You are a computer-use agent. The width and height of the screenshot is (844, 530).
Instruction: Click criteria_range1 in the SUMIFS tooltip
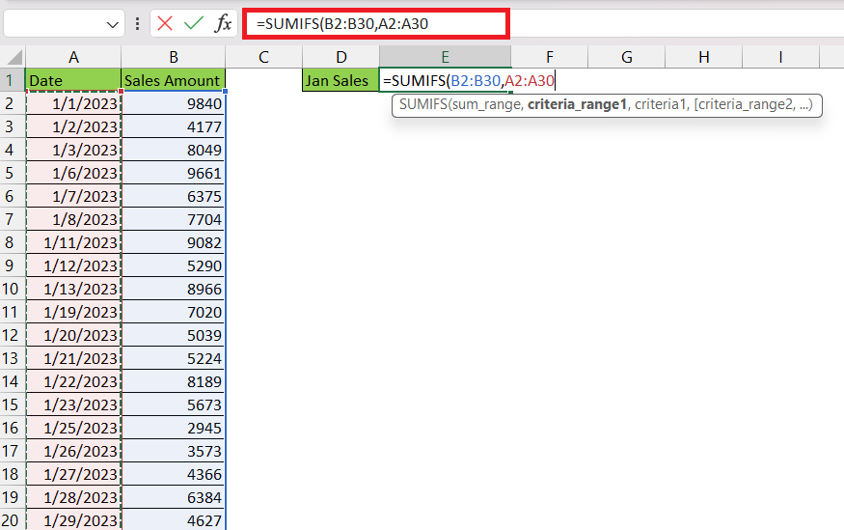(577, 104)
